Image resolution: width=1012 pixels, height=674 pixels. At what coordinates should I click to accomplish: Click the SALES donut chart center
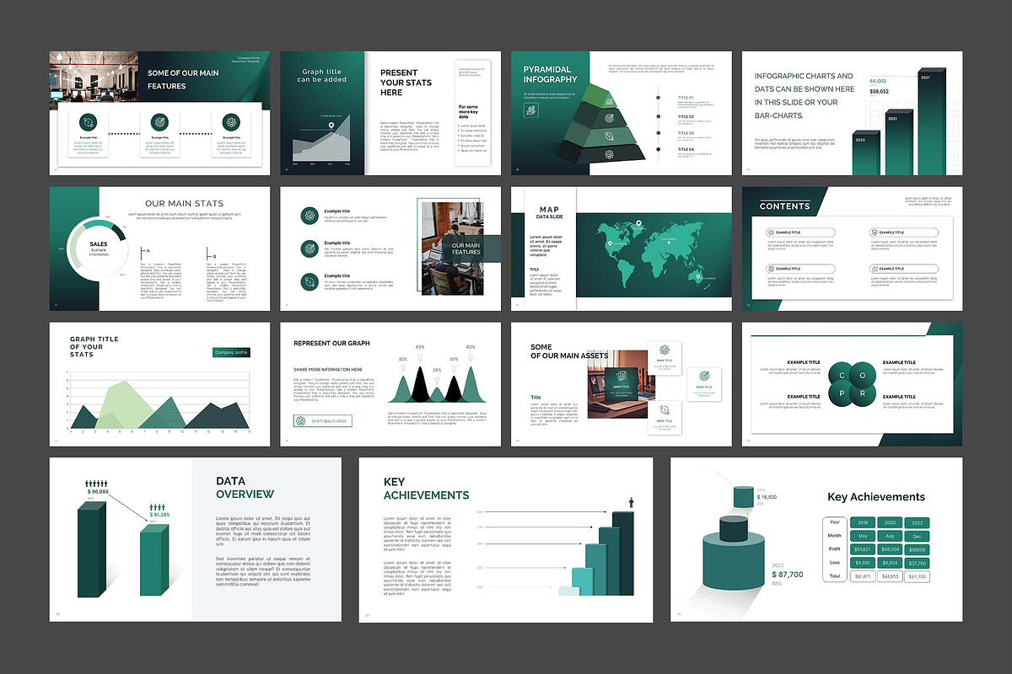99,248
